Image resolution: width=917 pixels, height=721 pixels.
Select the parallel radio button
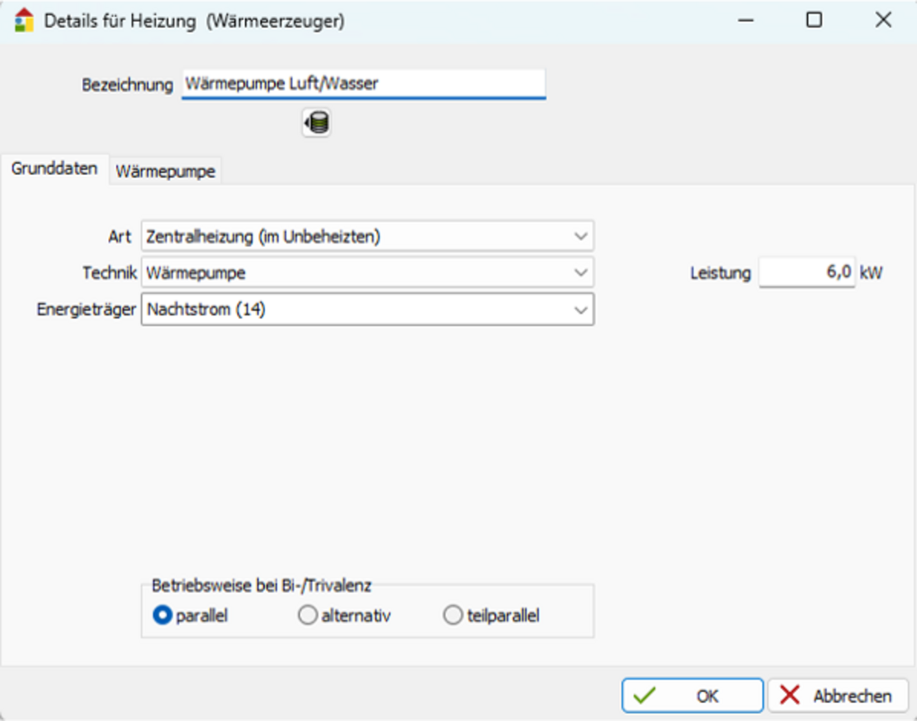[163, 616]
